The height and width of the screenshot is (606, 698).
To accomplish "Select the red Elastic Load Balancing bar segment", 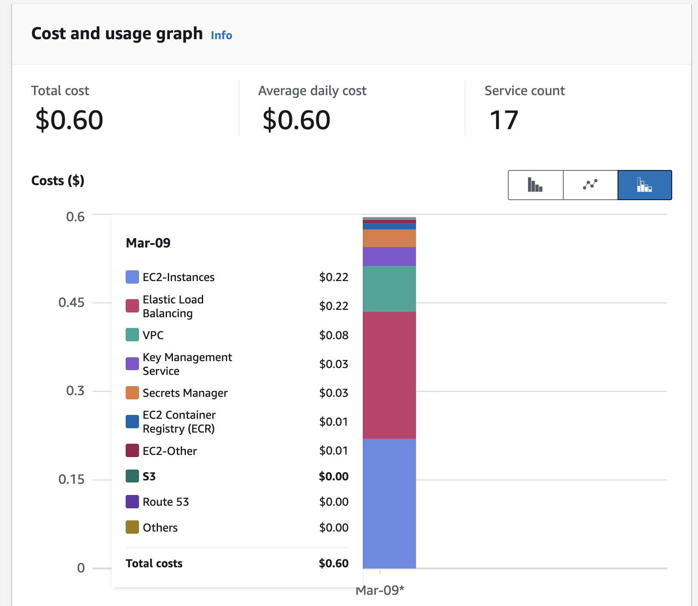I will pos(389,374).
